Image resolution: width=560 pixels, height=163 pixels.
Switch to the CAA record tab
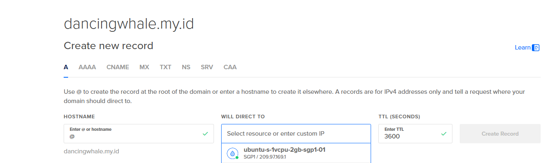point(230,67)
